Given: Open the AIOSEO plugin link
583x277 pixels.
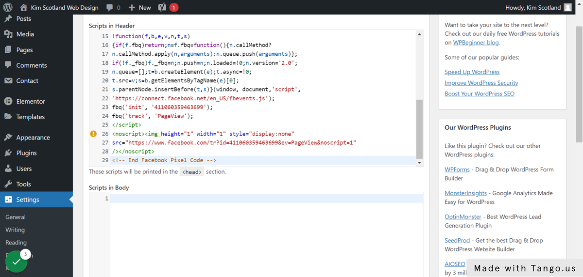Looking at the screenshot, I should pyautogui.click(x=455, y=264).
